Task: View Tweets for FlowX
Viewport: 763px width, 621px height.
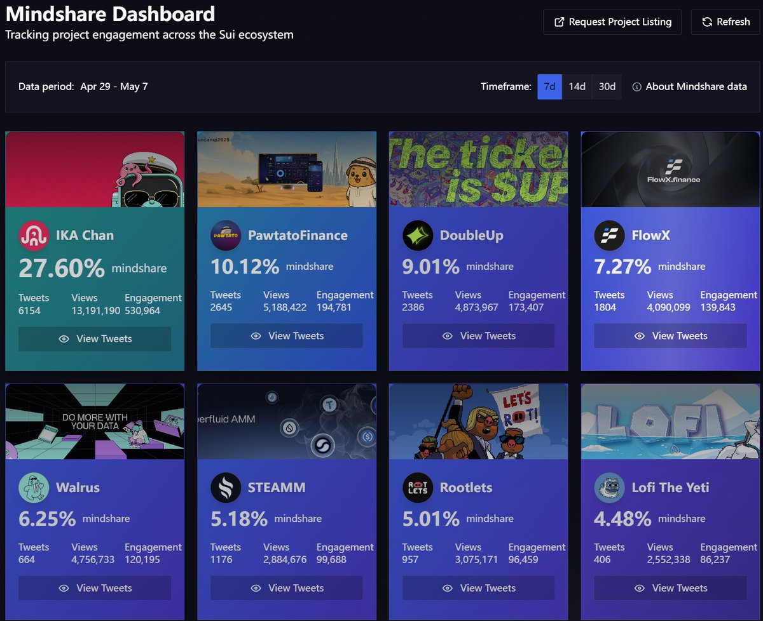Action: tap(670, 336)
